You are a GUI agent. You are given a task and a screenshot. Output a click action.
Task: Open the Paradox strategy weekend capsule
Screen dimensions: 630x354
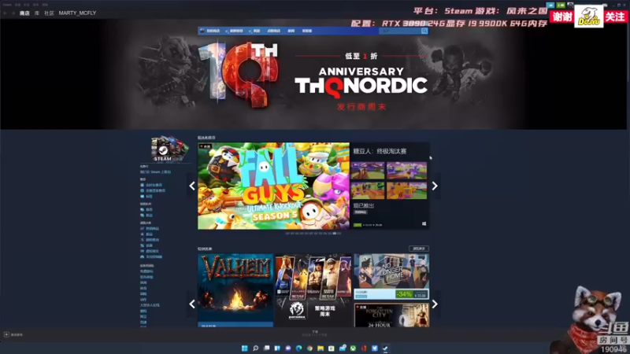pyautogui.click(x=313, y=289)
